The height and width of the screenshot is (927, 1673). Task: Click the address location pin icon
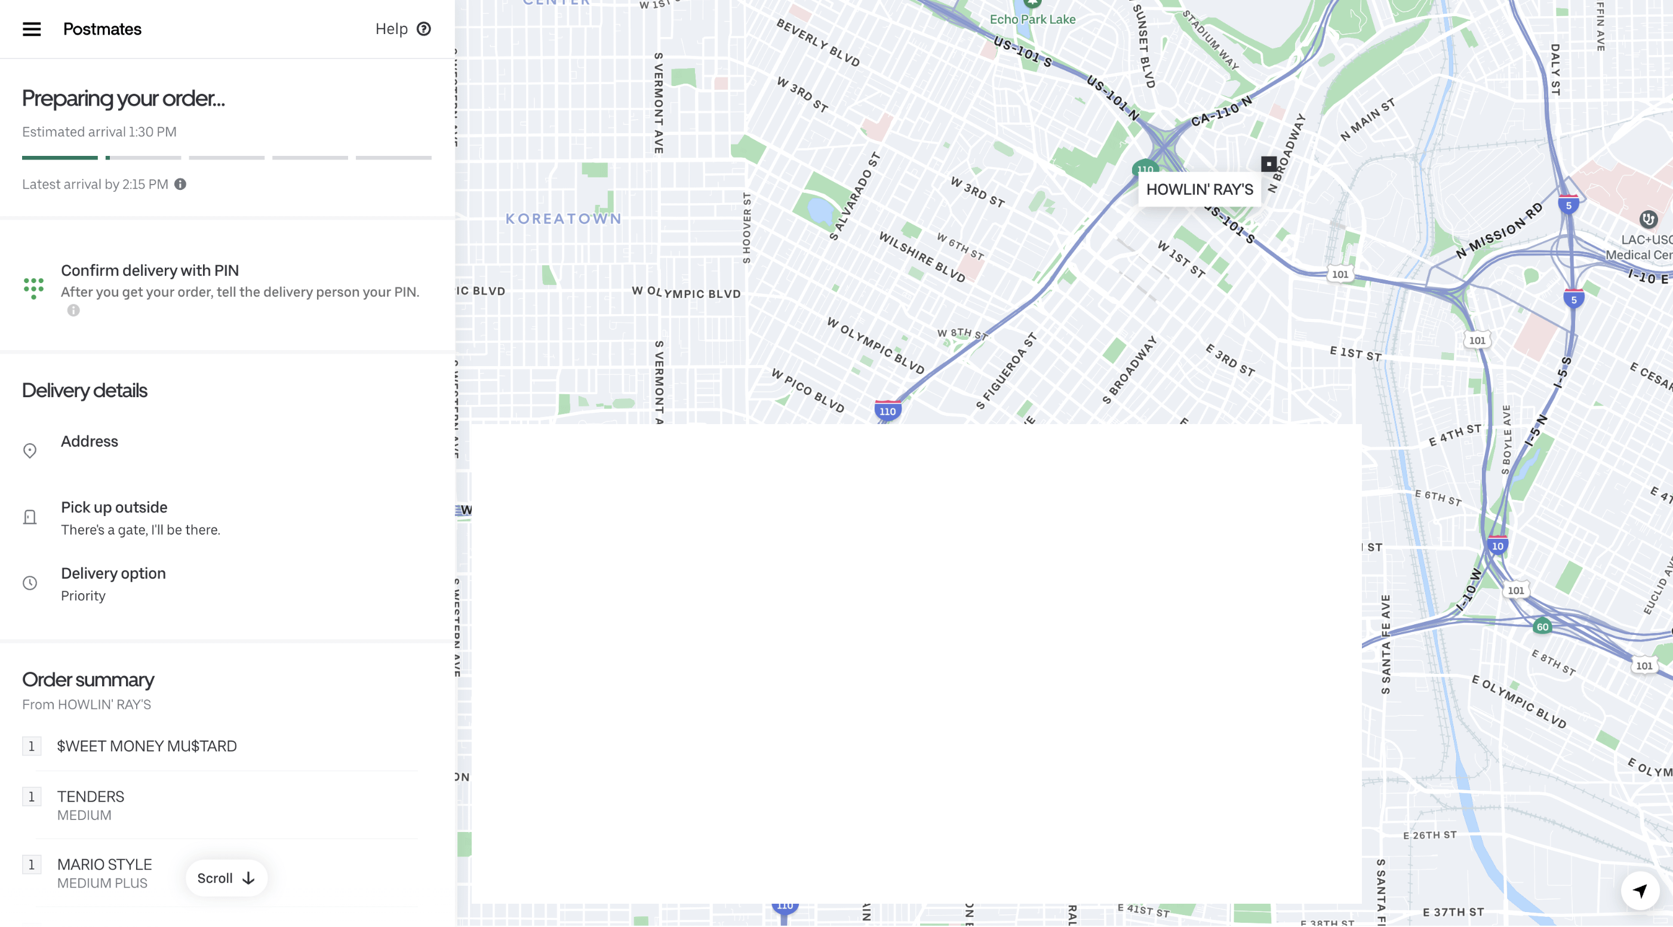(x=30, y=451)
